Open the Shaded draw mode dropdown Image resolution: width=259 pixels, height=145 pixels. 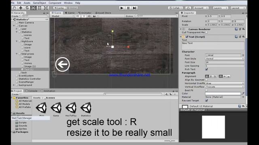click(62, 16)
